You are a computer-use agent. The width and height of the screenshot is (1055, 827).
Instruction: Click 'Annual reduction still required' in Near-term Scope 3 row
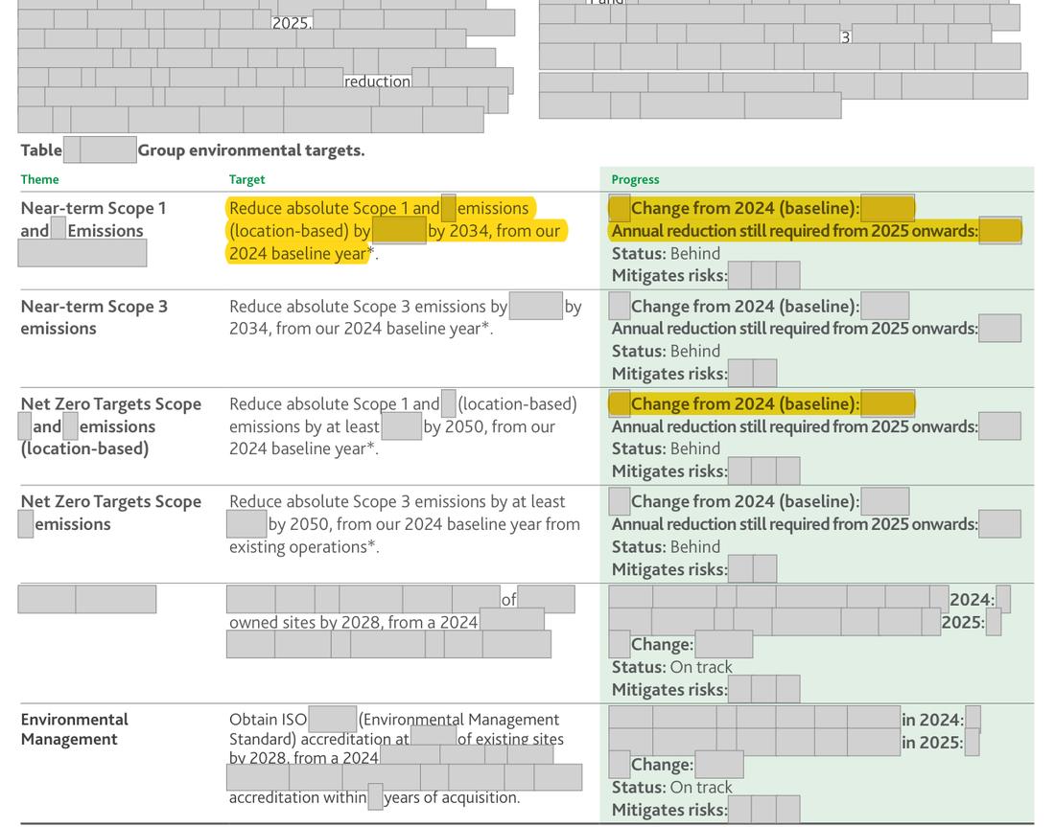tap(795, 329)
